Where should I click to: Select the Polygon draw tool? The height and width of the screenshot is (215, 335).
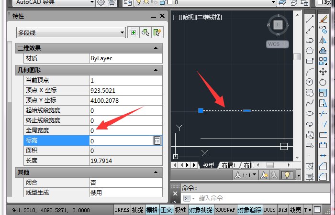tap(310, 51)
